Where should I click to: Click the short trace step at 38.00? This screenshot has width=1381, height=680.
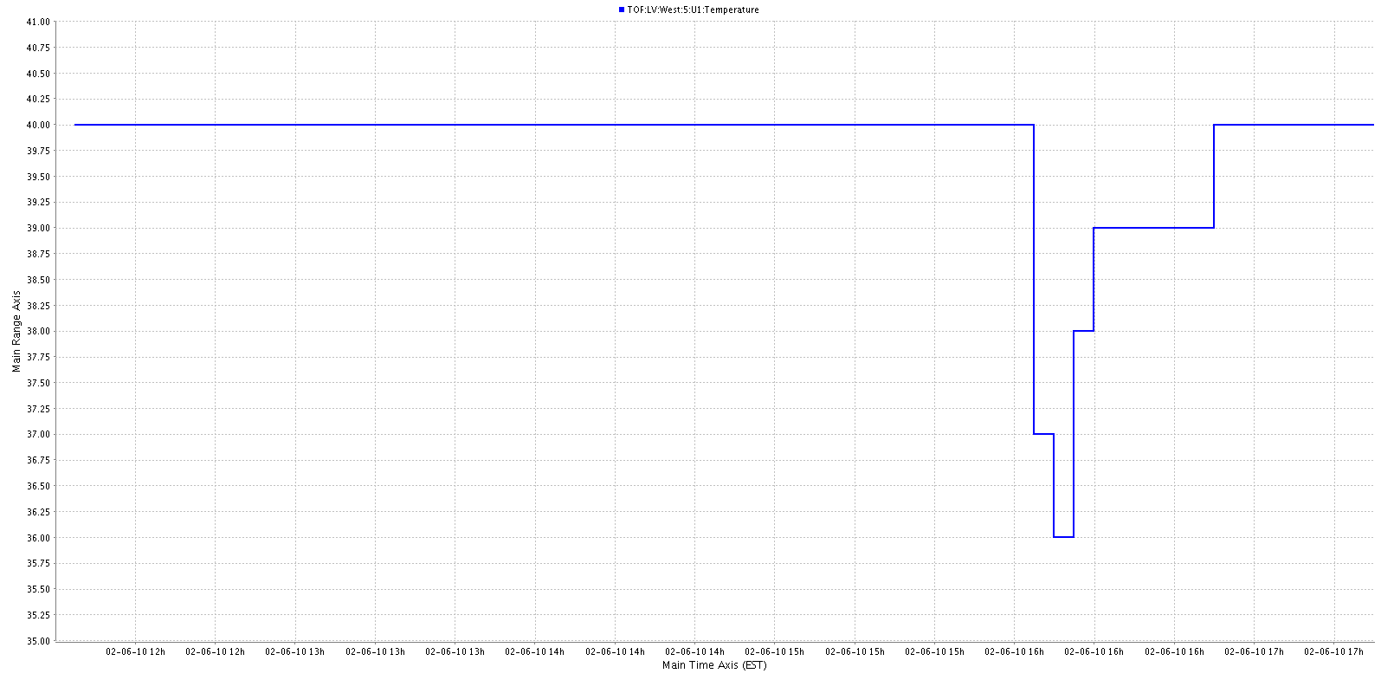pos(1083,331)
